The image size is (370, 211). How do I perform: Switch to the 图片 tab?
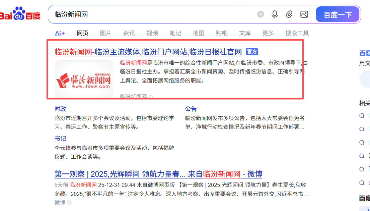105,33
